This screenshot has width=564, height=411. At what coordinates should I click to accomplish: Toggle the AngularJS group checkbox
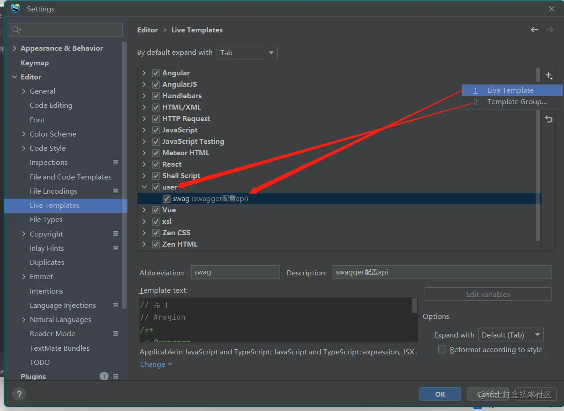(x=156, y=84)
